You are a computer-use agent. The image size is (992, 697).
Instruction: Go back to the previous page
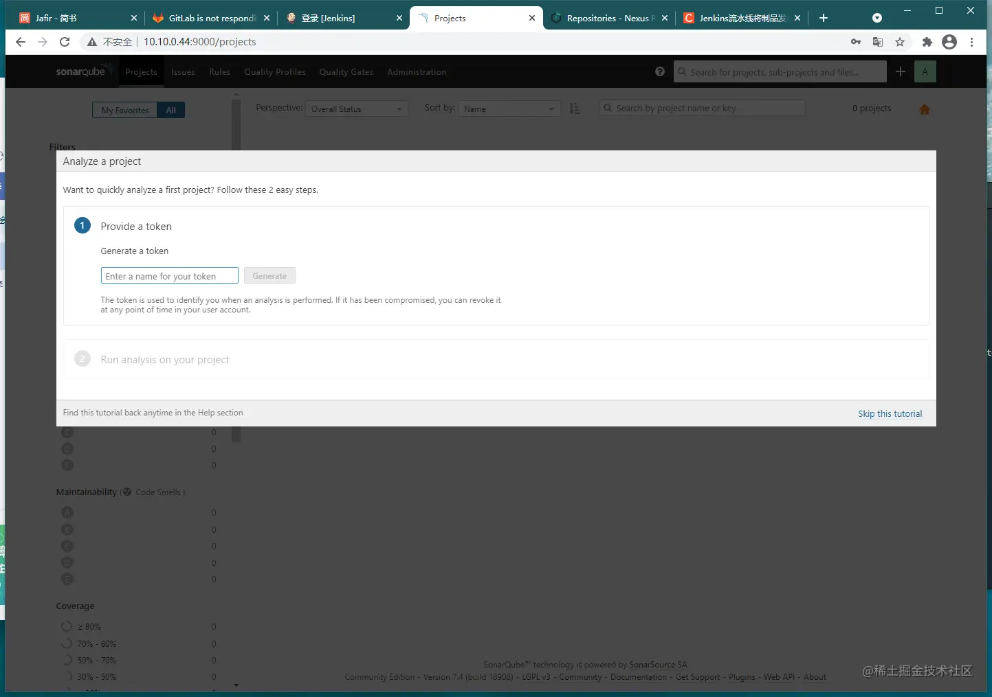(x=21, y=42)
